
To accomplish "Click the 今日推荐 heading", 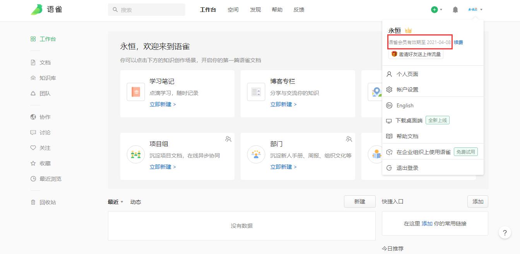I will pyautogui.click(x=393, y=249).
